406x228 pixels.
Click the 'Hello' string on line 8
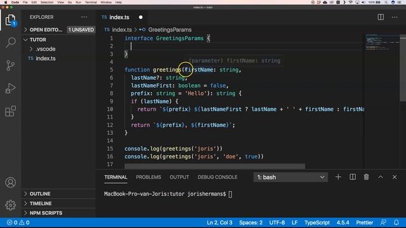click(196, 93)
